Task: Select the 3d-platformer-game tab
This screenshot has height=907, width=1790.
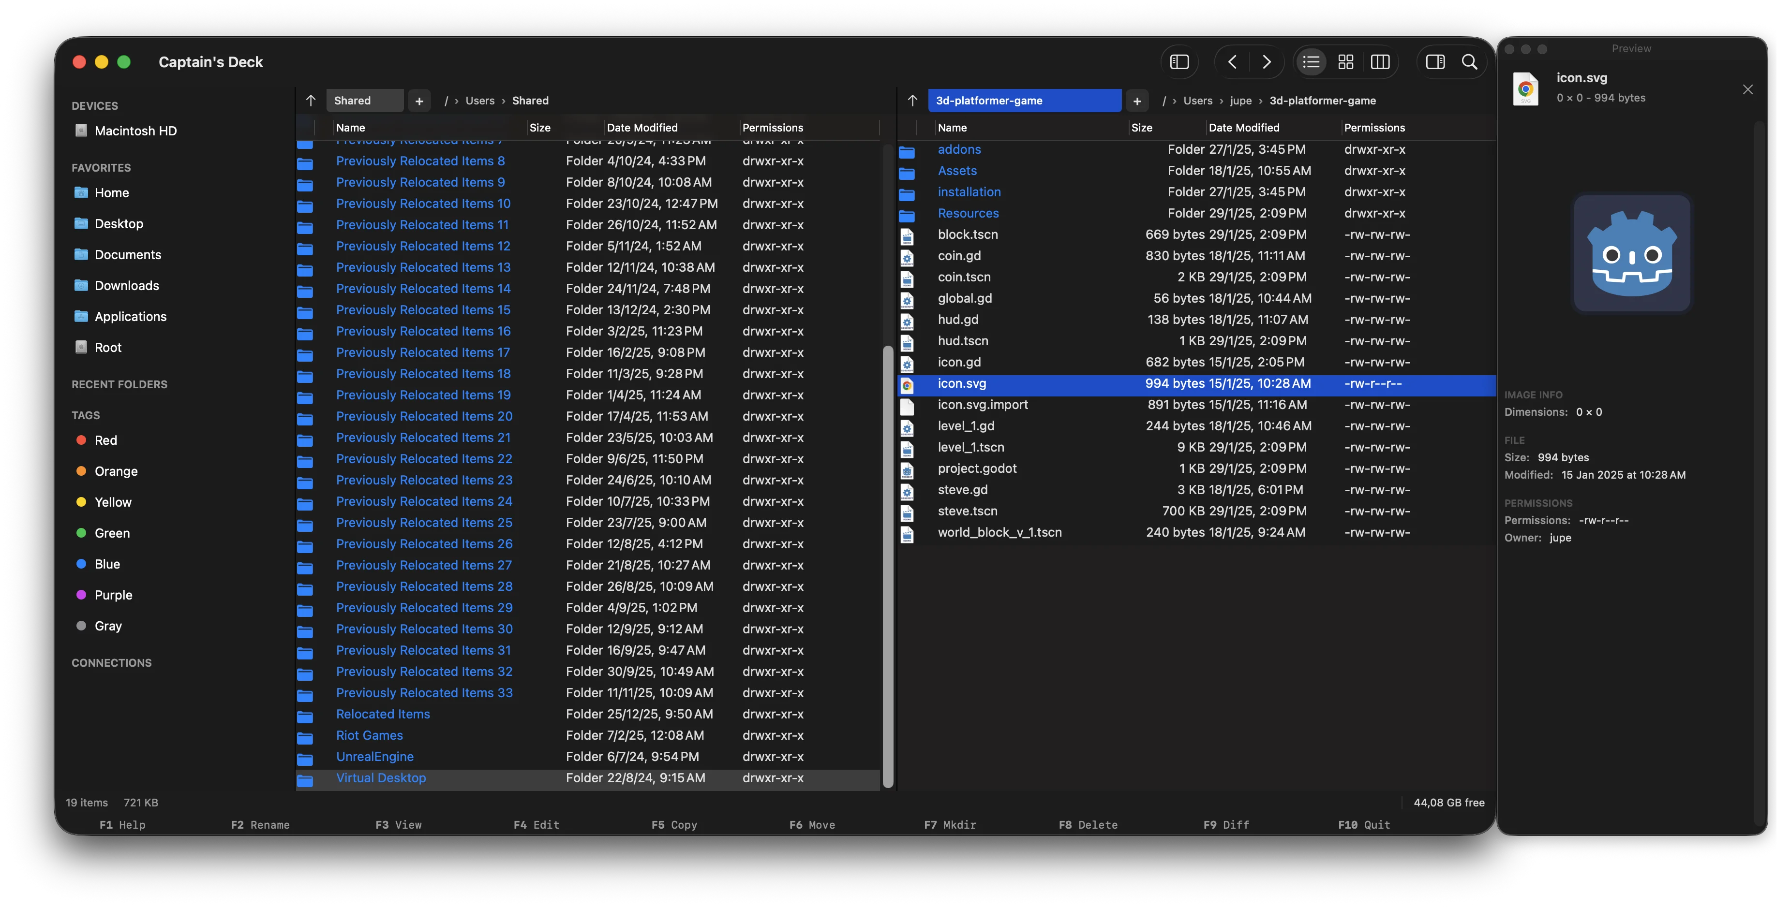Action: (1024, 100)
